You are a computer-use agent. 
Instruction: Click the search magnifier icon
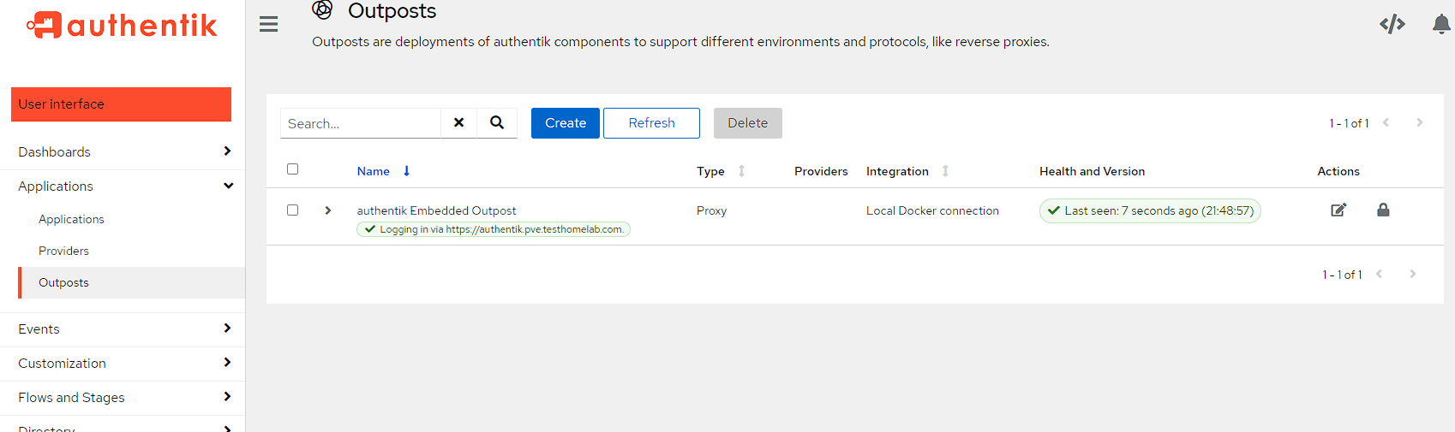pyautogui.click(x=497, y=122)
